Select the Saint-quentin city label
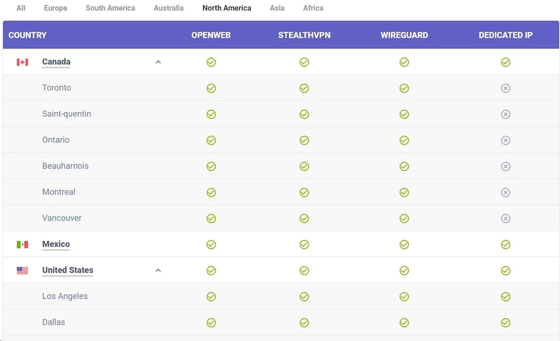560x341 pixels. (66, 113)
